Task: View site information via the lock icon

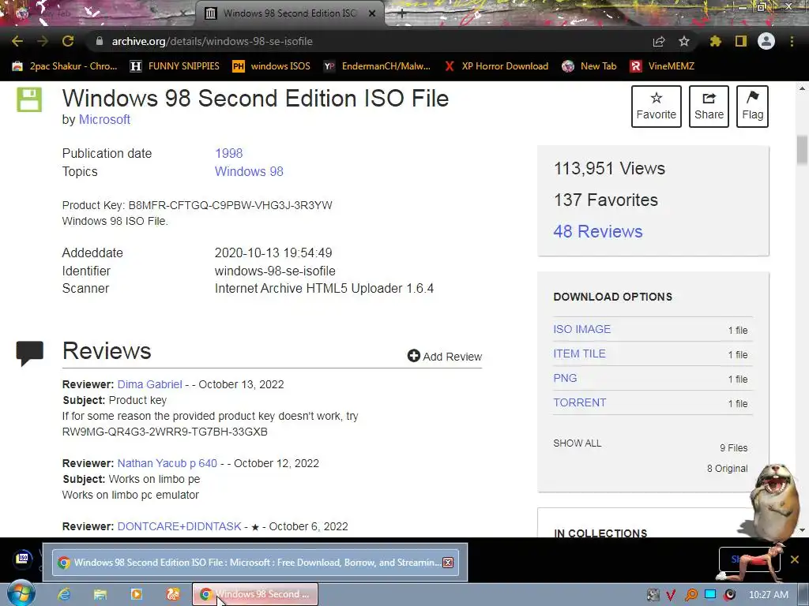Action: (100, 41)
